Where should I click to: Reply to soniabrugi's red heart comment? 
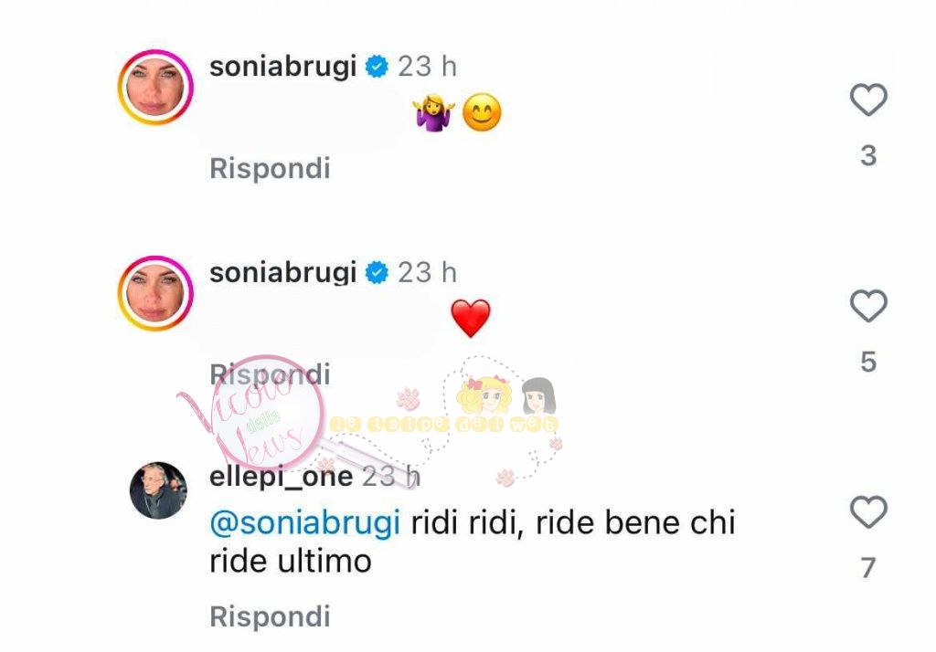(x=270, y=374)
